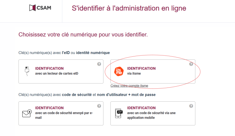Click the 'Choisissez votre clé numérique' heading

(83, 35)
